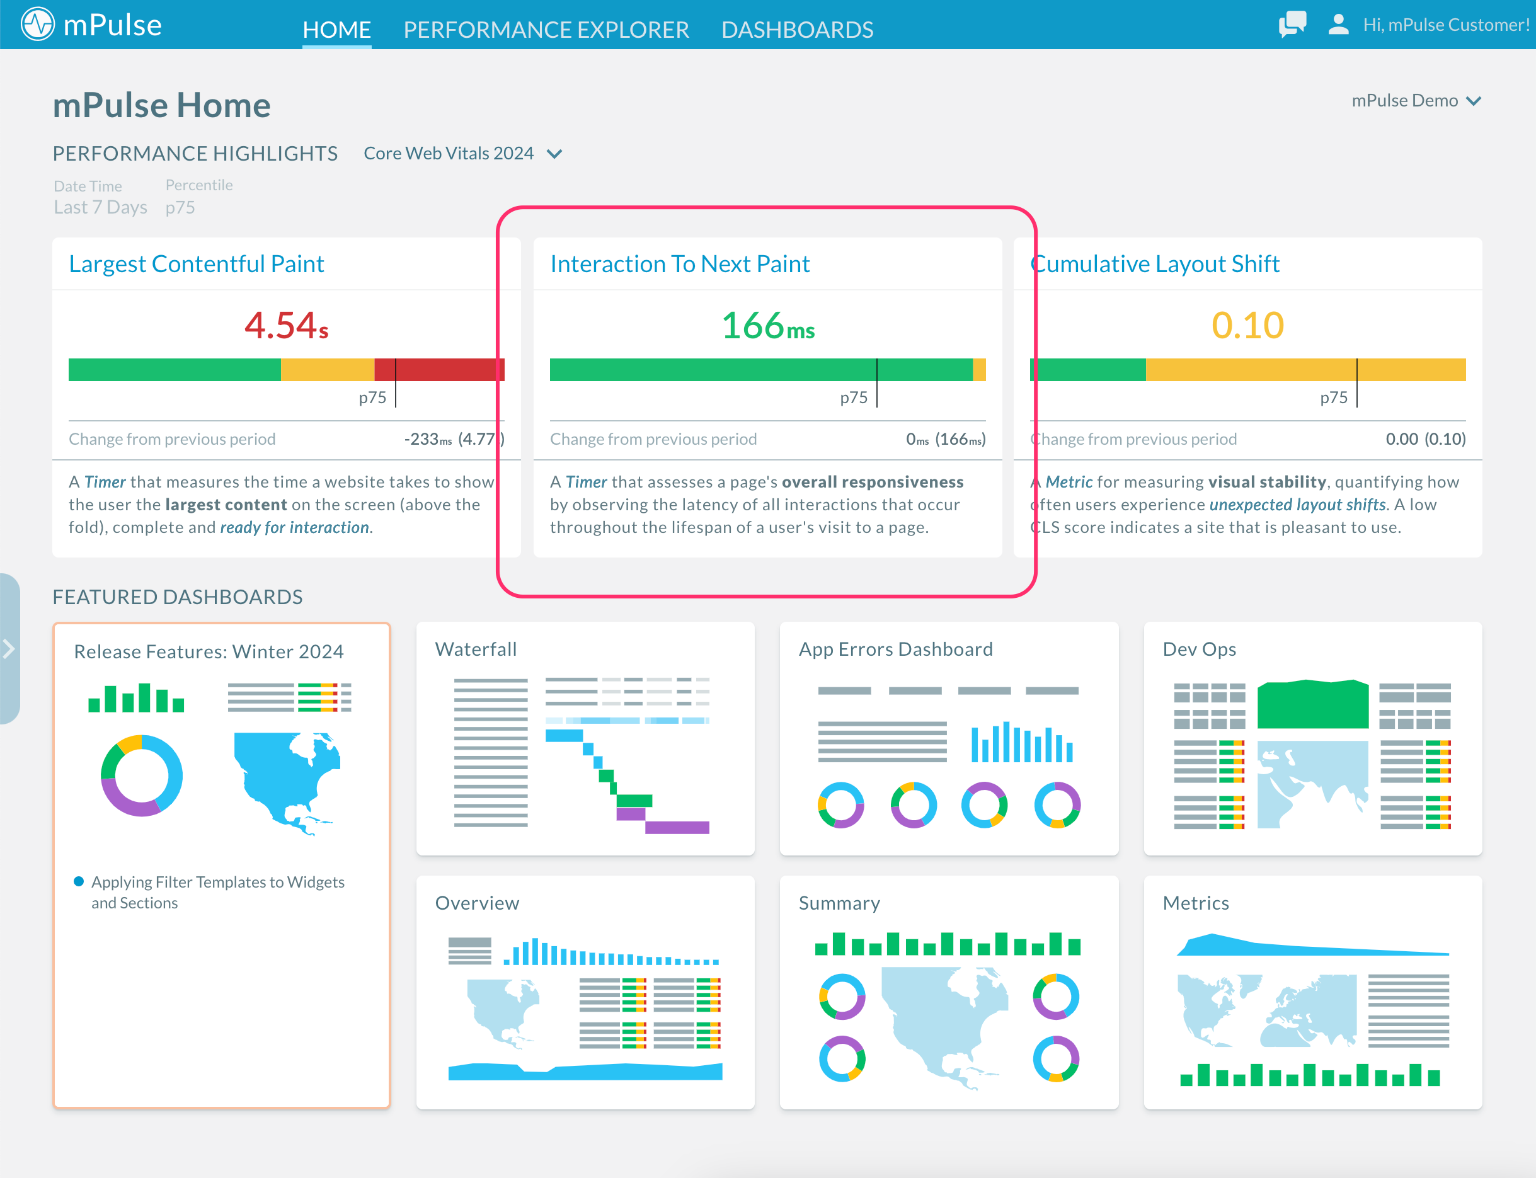The image size is (1536, 1178).
Task: Open the Summary dashboard card
Action: [949, 992]
